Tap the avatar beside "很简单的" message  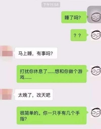(96, 113)
